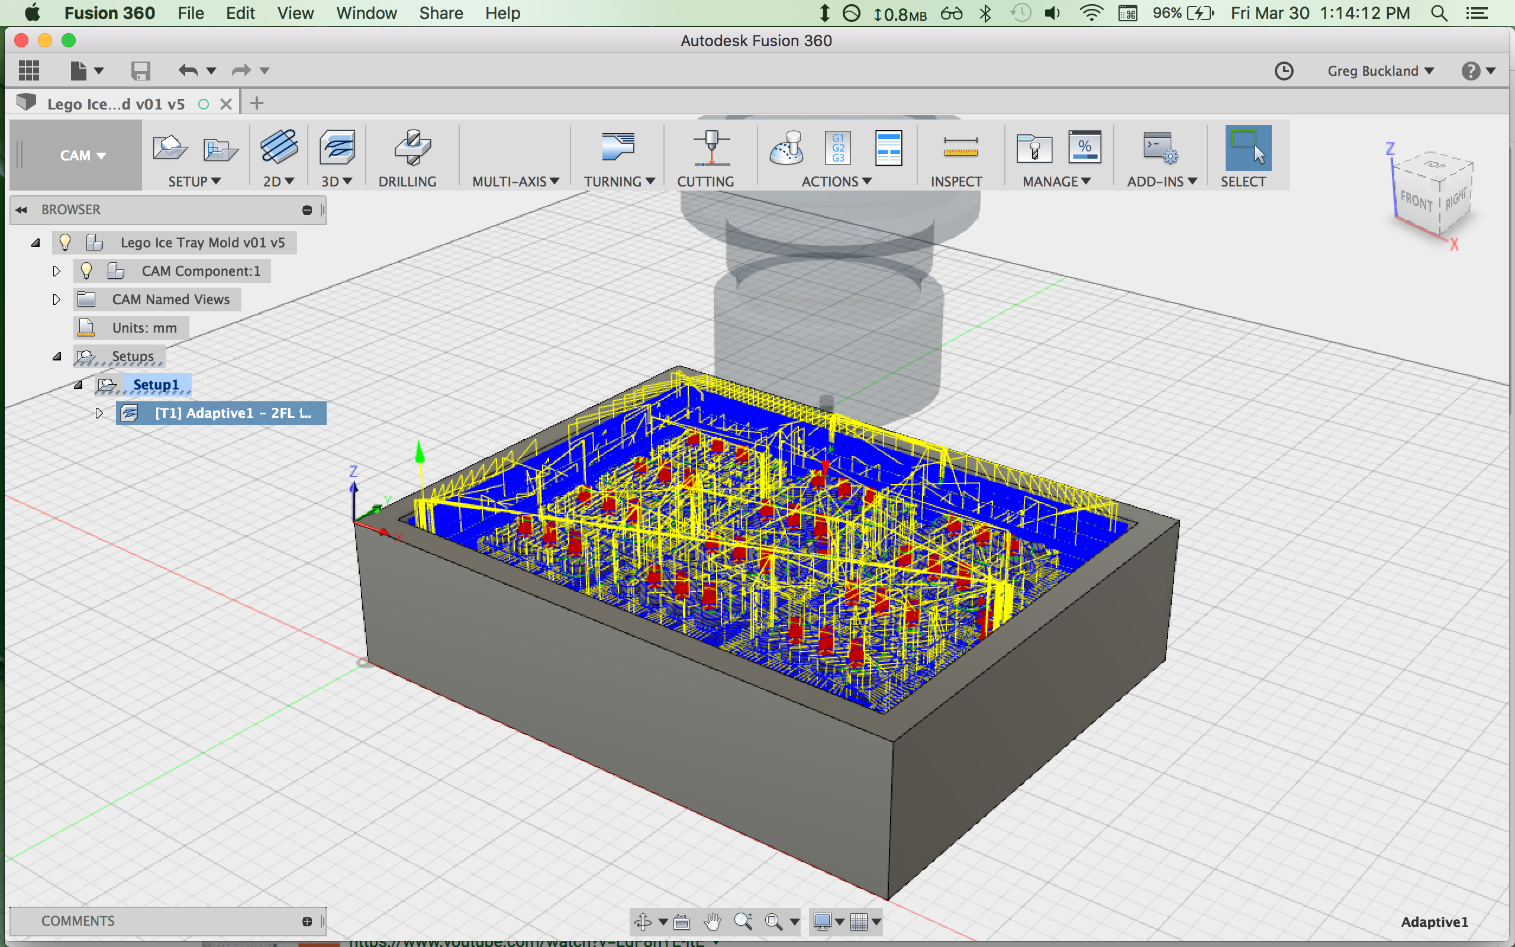Open the Share menu

pos(441,13)
